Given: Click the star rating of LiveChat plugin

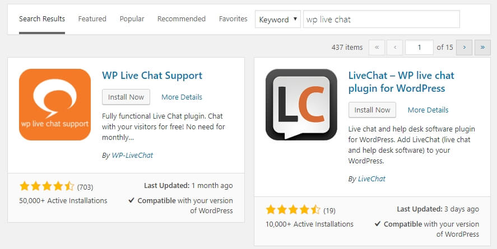Looking at the screenshot, I should pos(293,210).
